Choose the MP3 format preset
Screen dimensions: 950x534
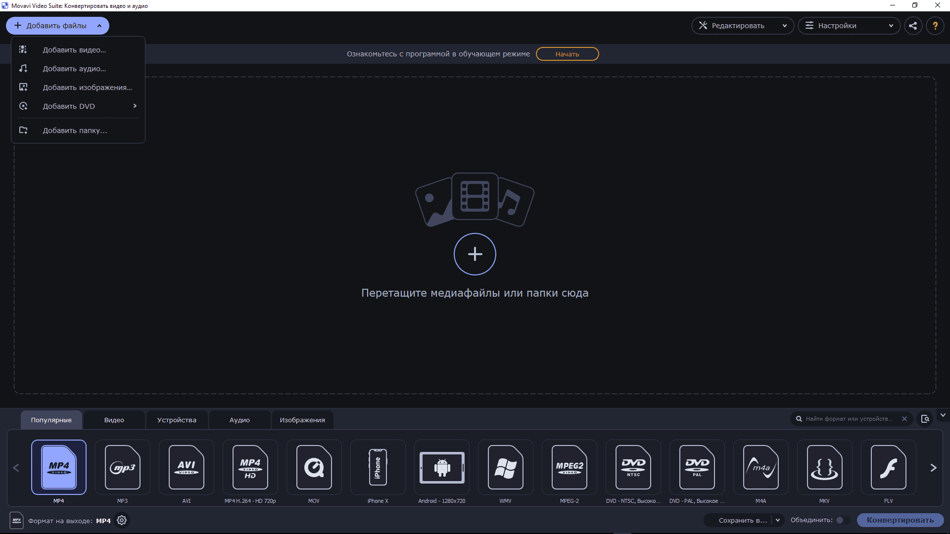pos(123,467)
